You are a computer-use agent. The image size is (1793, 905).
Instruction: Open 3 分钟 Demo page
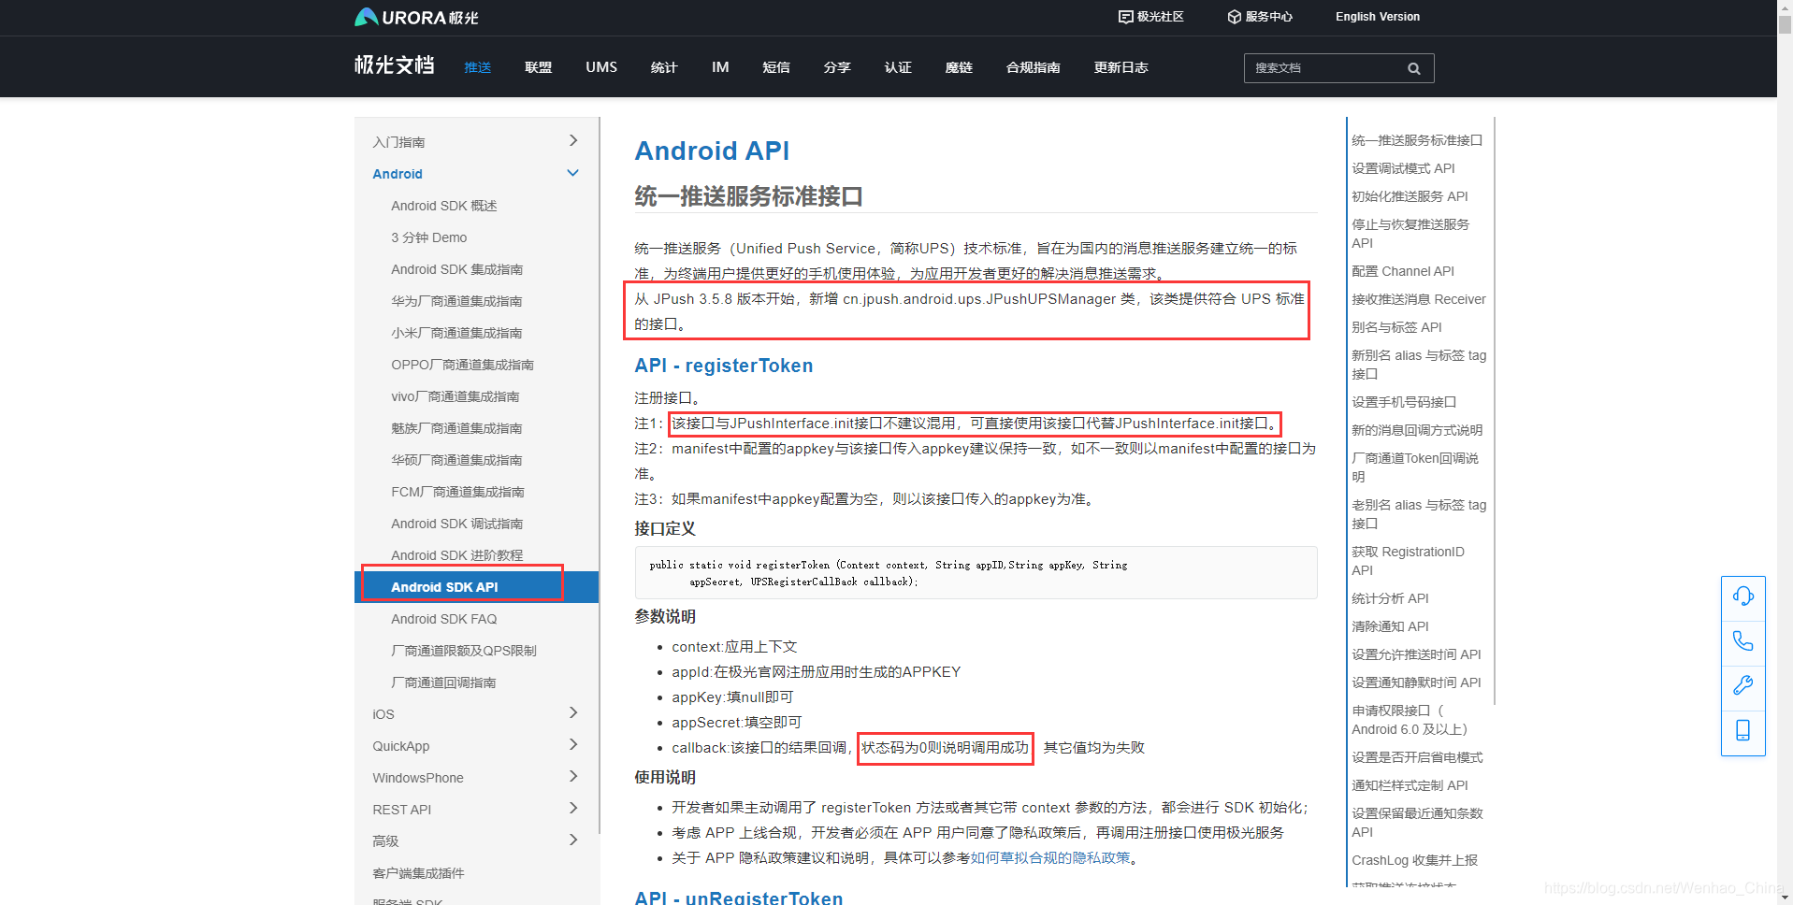coord(428,237)
